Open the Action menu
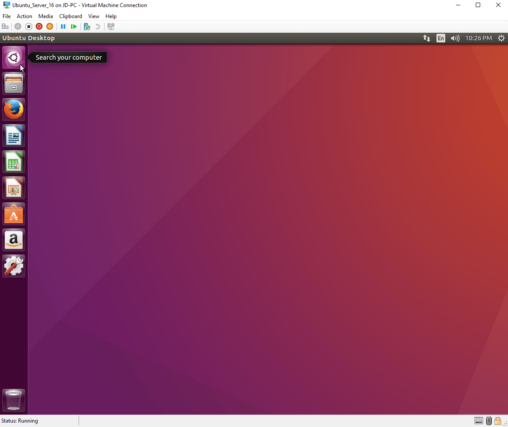This screenshot has height=427, width=508. (24, 16)
